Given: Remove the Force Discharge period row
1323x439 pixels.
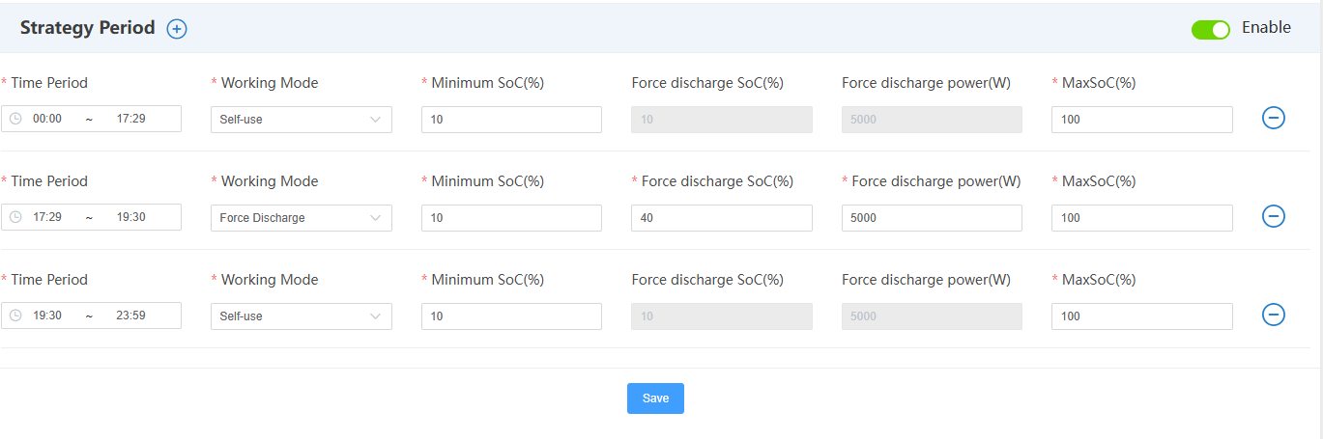Looking at the screenshot, I should click(x=1274, y=217).
